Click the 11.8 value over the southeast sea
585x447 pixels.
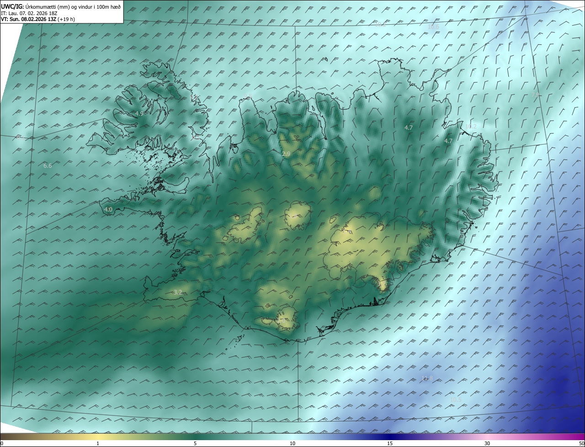pyautogui.click(x=427, y=378)
